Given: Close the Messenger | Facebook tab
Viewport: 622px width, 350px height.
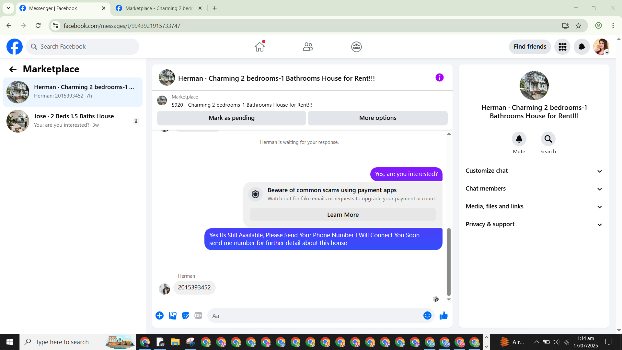Looking at the screenshot, I should point(104,8).
